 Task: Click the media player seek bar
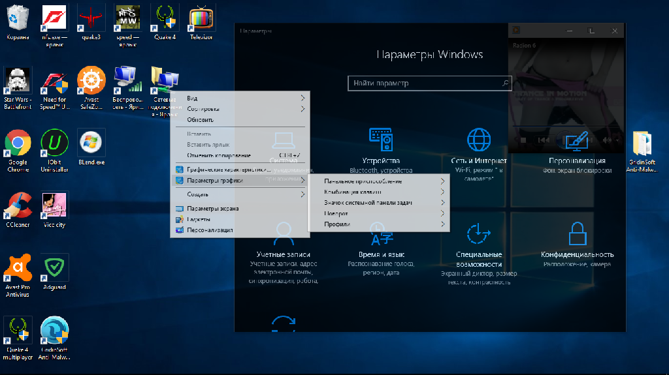(566, 127)
